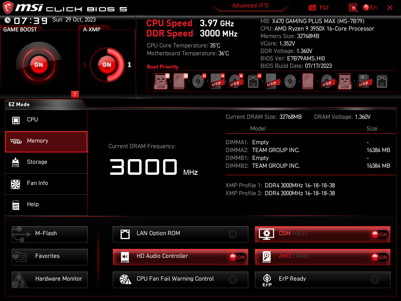Click the date Sun 29 Oct, 2023
Image resolution: width=401 pixels, height=301 pixels.
pos(74,20)
